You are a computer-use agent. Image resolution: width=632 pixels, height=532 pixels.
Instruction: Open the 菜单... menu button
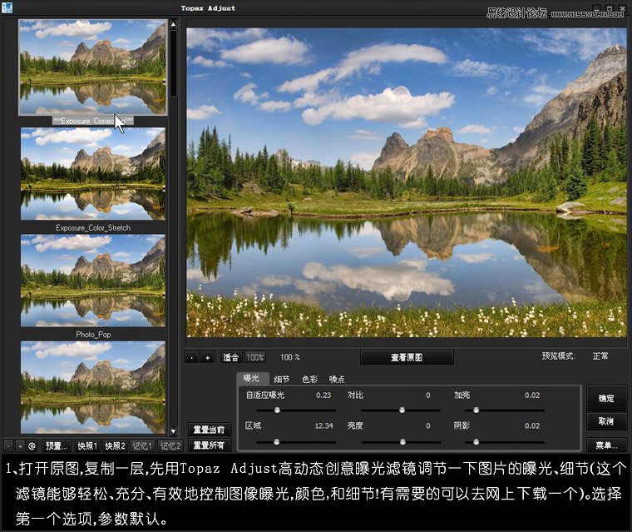click(606, 445)
